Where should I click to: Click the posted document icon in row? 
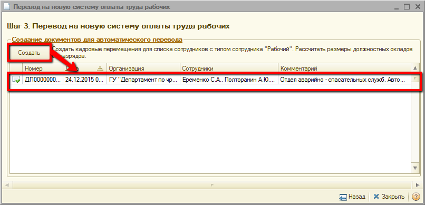(16, 80)
